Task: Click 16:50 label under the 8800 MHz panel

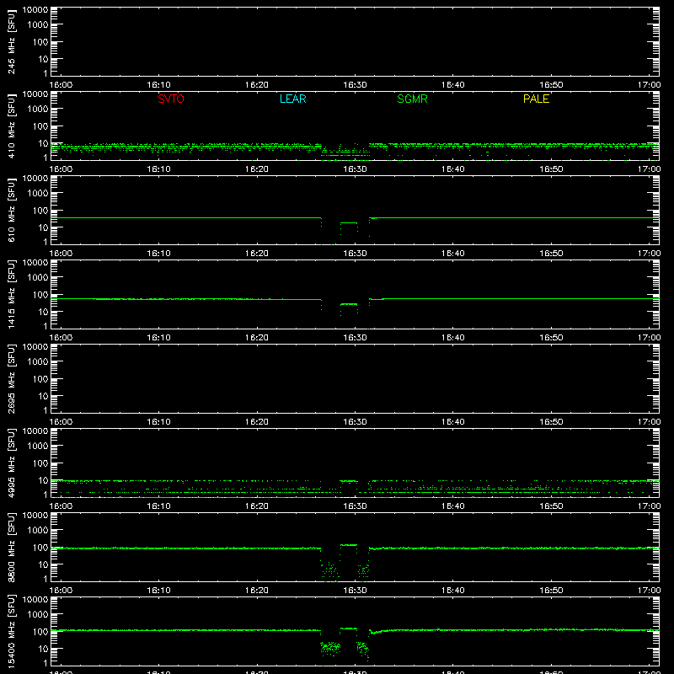Action: tap(551, 591)
